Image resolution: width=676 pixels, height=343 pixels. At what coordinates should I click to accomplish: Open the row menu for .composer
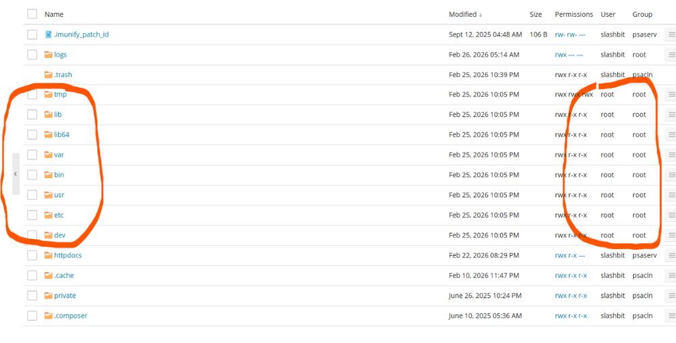[671, 316]
